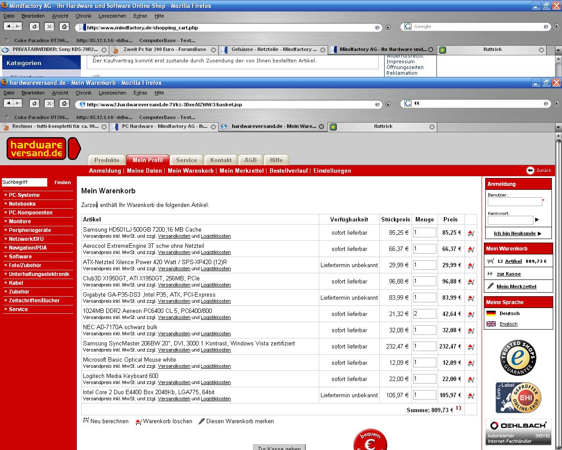Open the Service tab
This screenshot has height=450, width=562.
(x=187, y=160)
